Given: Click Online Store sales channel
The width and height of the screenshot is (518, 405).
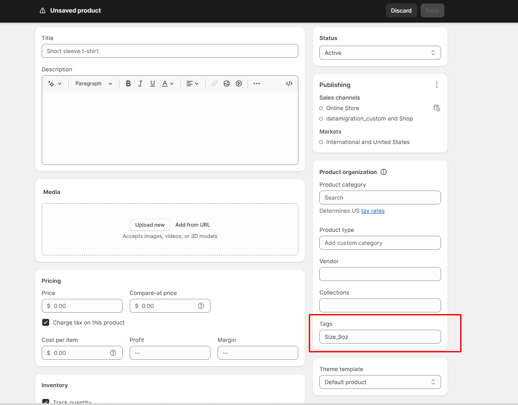Looking at the screenshot, I should click(343, 108).
